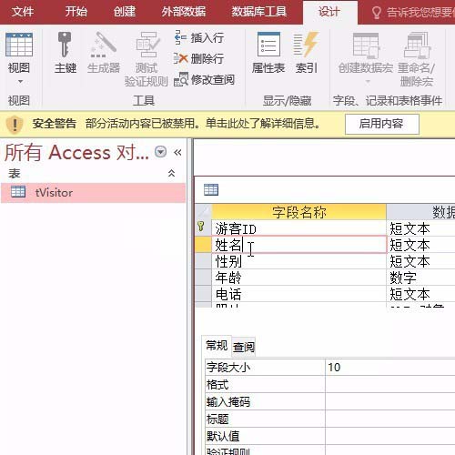Viewport: 455px width, 455px height.
Task: Click security warning message for details
Action: pos(203,124)
